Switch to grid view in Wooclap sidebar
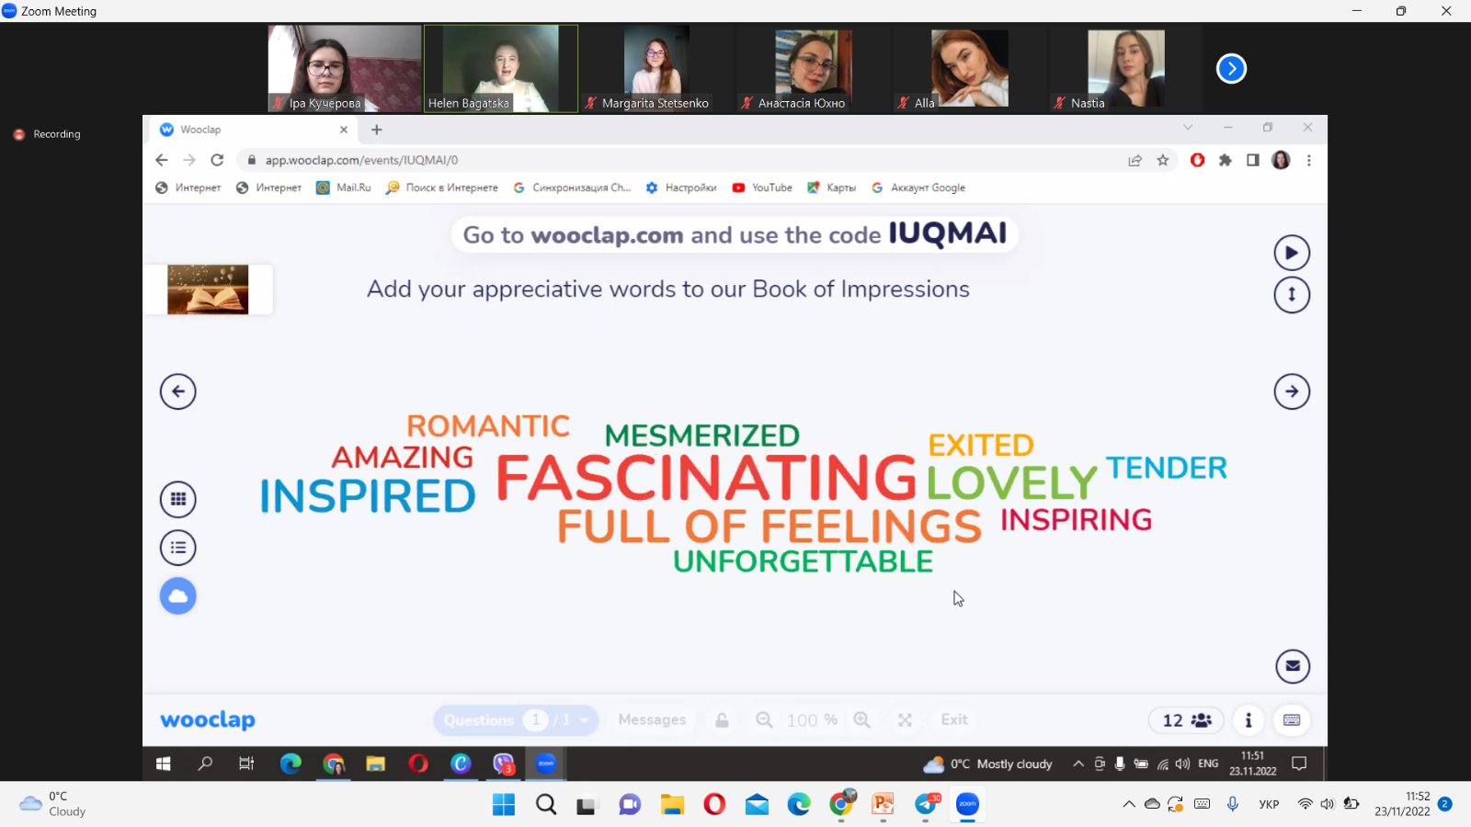1471x827 pixels. [x=177, y=499]
